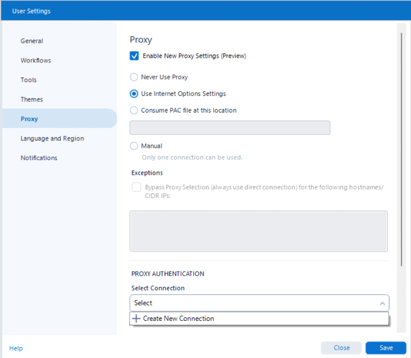Uncheck Enable New Proxy Settings (Preview)
Image resolution: width=411 pixels, height=358 pixels.
coord(134,56)
